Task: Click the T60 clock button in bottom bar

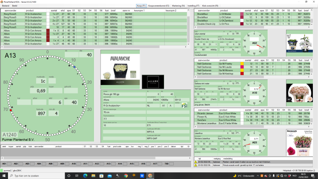Action: click(x=168, y=163)
